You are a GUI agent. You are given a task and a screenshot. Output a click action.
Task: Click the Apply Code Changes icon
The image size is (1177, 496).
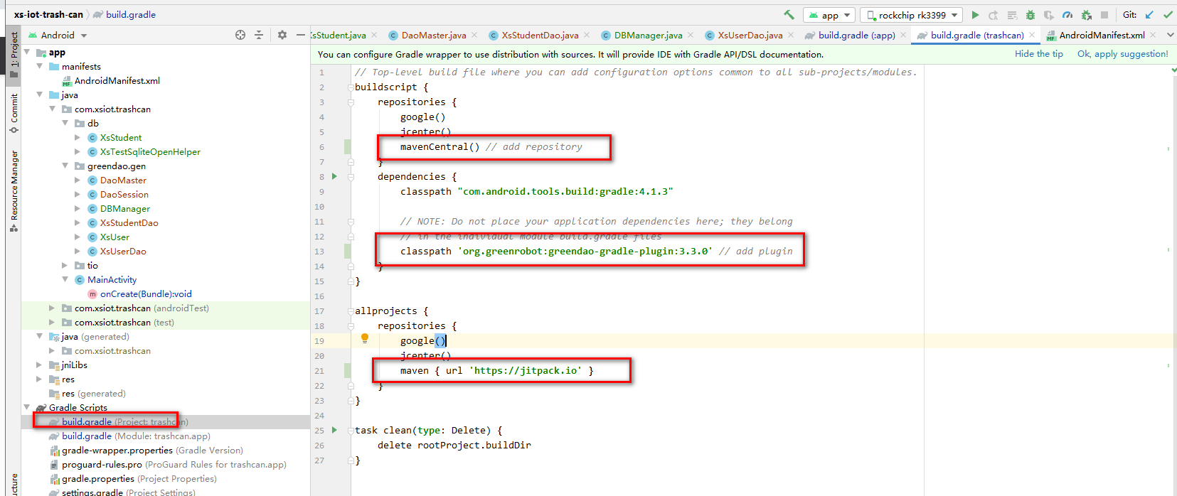(1012, 15)
